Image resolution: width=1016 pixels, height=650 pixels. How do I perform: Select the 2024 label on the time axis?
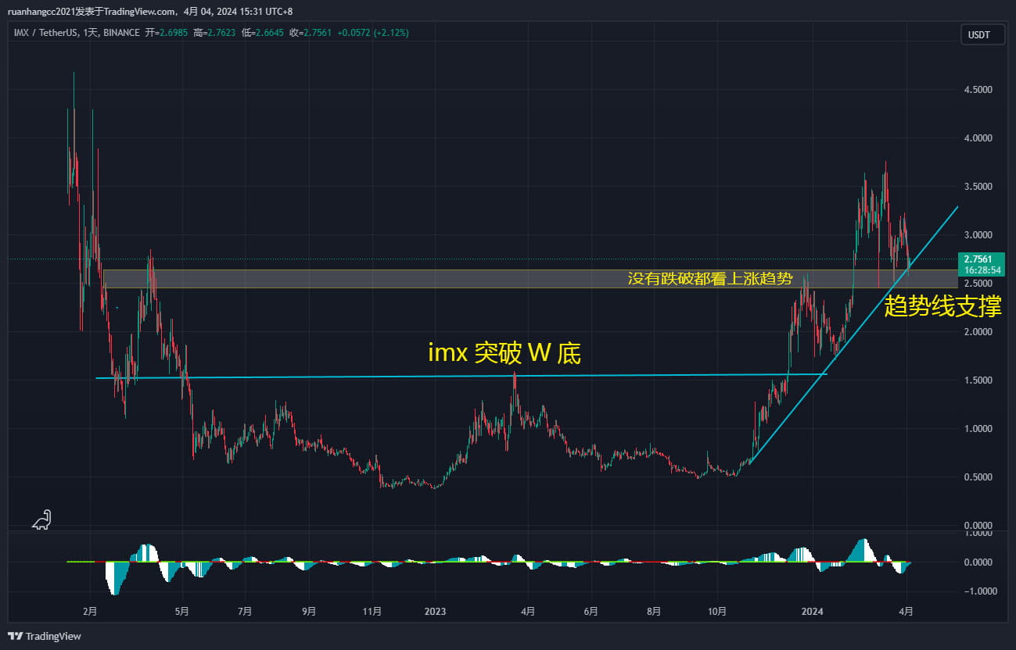click(811, 612)
